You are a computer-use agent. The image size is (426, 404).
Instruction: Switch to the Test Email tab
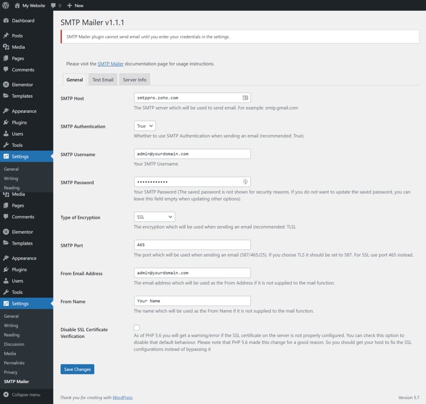(102, 79)
